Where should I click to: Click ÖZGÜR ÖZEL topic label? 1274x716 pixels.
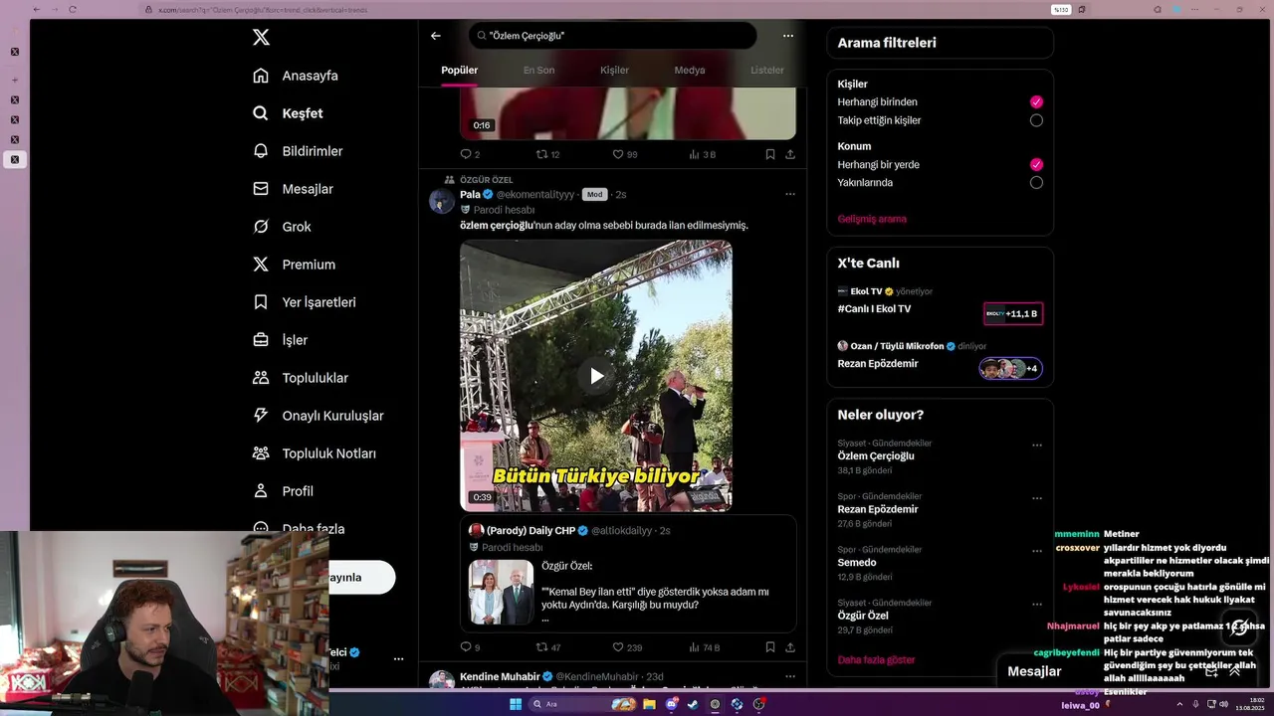point(486,180)
